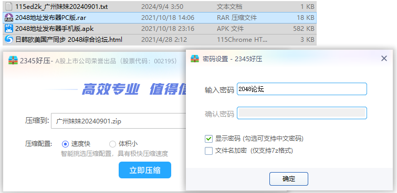This screenshot has width=397, height=193.
Task: Select the 2048综合论坛.html file entry
Action: [160, 40]
